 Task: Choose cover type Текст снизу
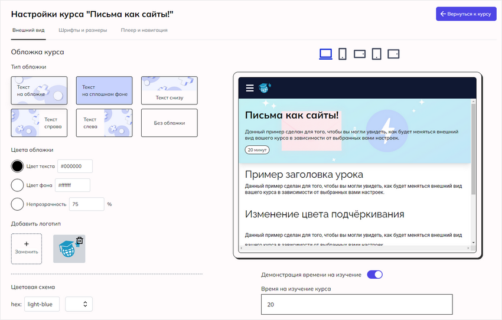pos(169,90)
